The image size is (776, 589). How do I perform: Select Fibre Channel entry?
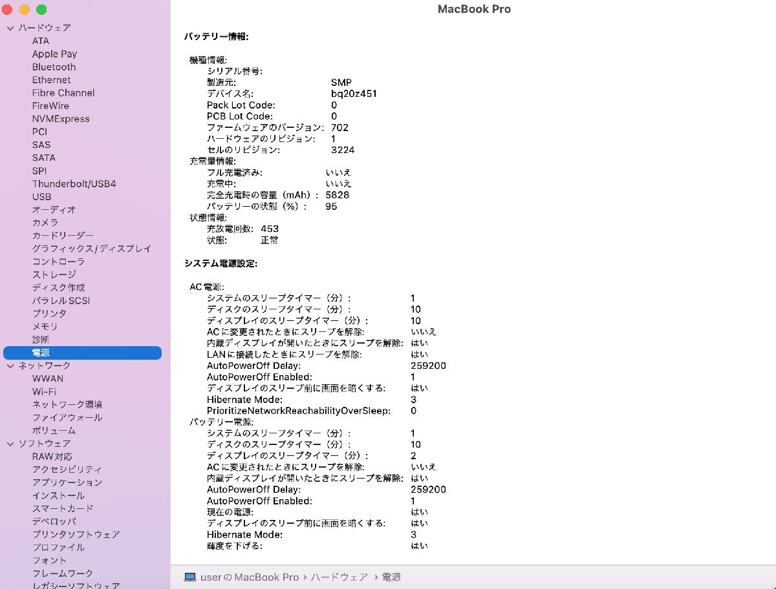[x=63, y=92]
